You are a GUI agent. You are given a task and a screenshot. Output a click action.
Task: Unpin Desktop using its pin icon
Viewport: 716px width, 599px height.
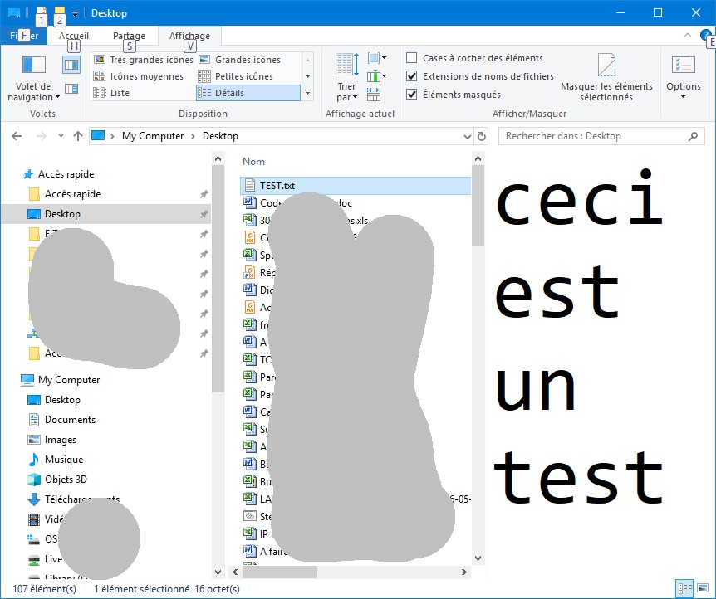pyautogui.click(x=204, y=214)
